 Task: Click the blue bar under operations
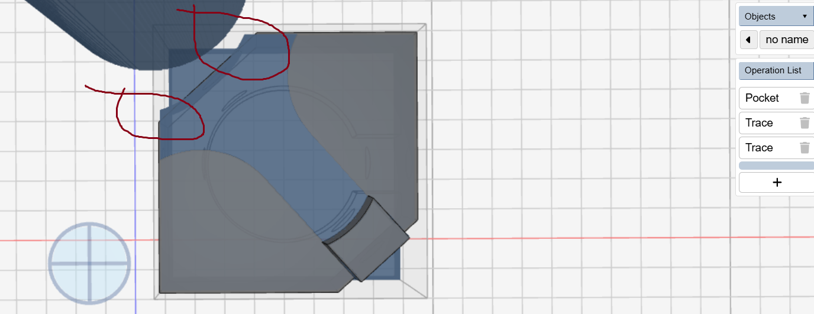(777, 166)
